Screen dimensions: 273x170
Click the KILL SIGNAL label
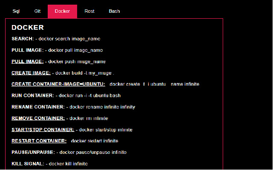point(28,164)
